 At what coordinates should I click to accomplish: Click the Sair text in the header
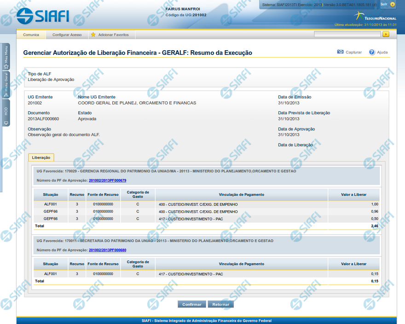[x=383, y=4]
